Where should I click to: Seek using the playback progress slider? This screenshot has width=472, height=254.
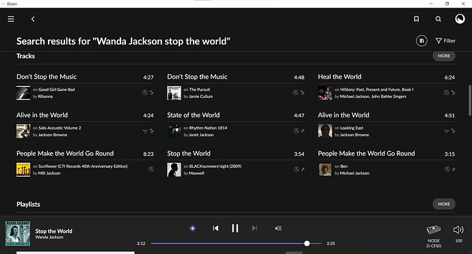click(x=236, y=244)
